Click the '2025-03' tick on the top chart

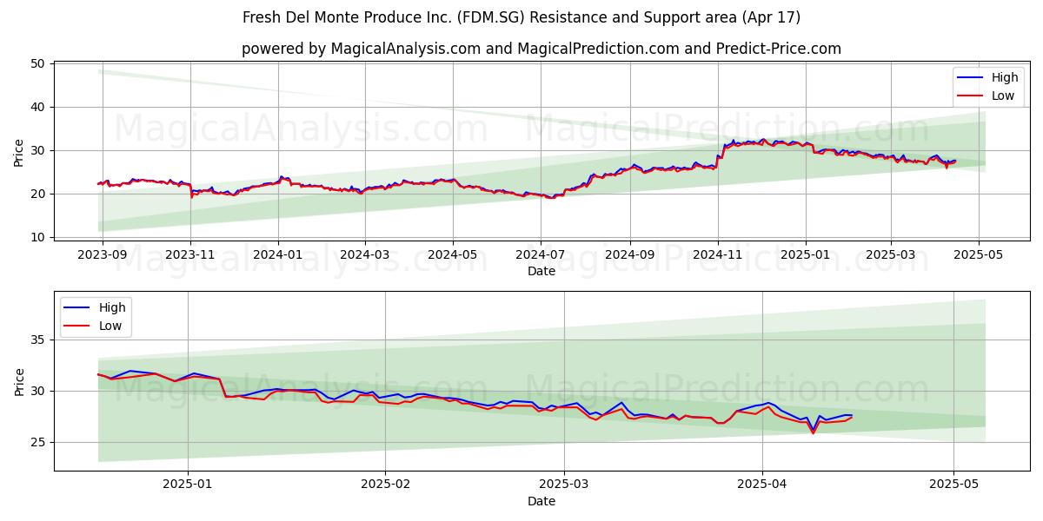pyautogui.click(x=890, y=256)
